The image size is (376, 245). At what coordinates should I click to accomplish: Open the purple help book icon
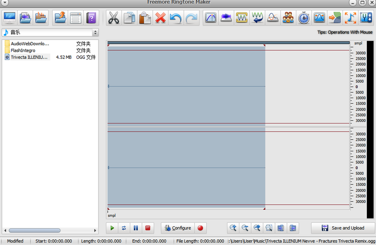pos(91,17)
